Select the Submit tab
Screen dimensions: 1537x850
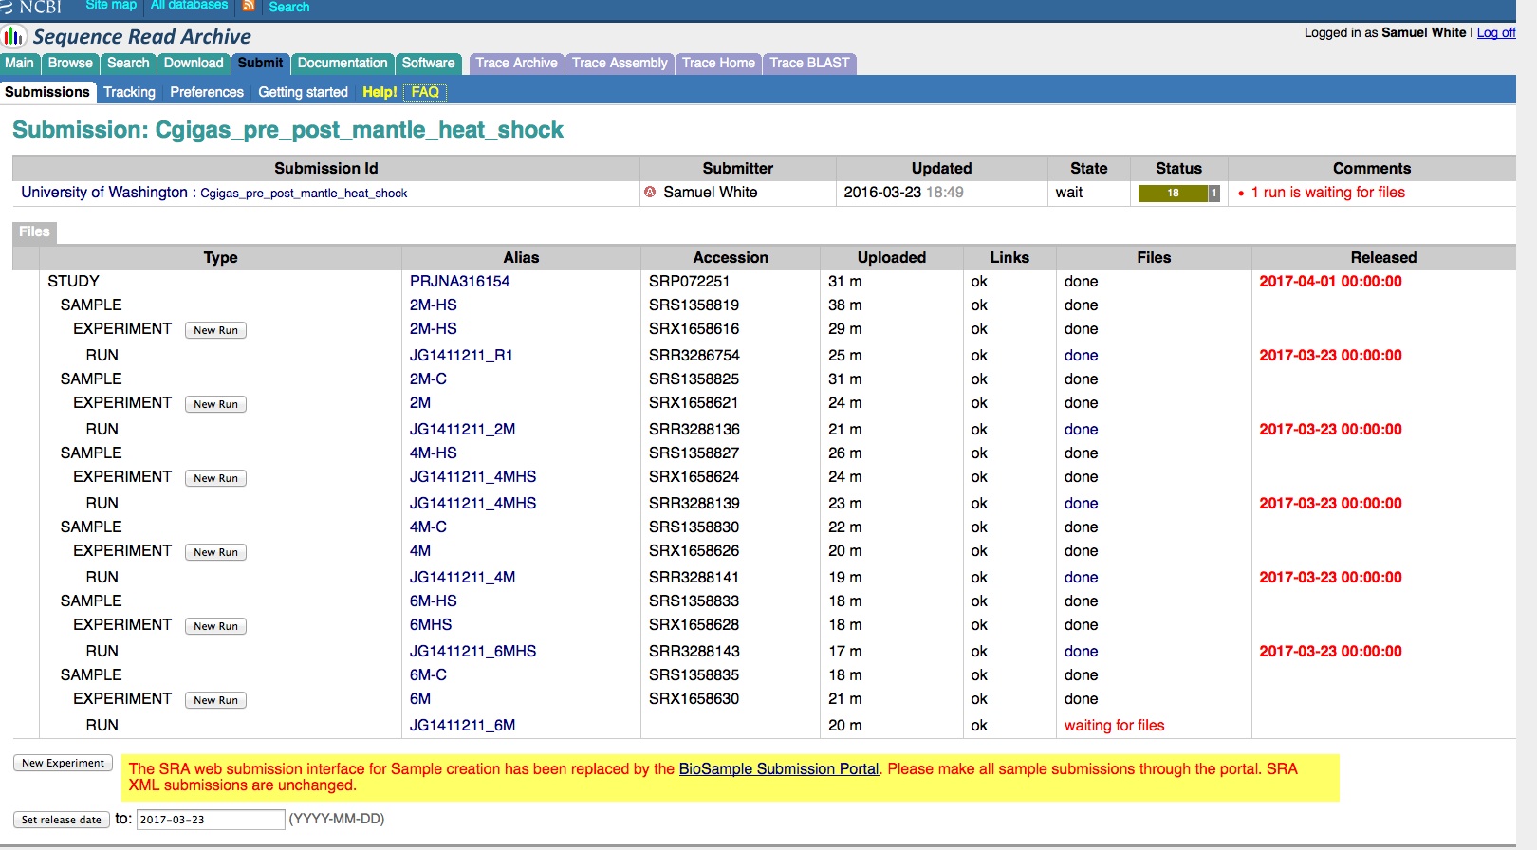[260, 64]
